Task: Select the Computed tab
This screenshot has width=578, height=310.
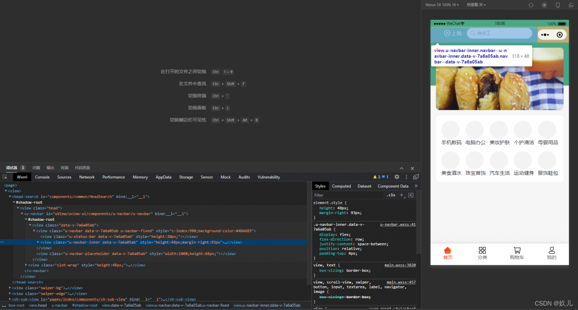Action: coord(341,186)
